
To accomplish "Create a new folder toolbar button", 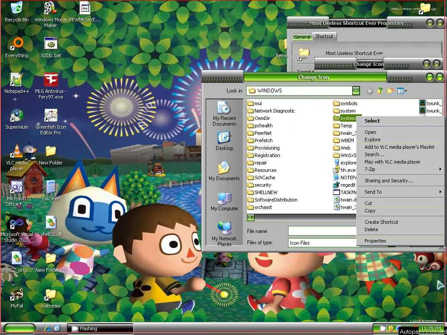I will coord(390,91).
